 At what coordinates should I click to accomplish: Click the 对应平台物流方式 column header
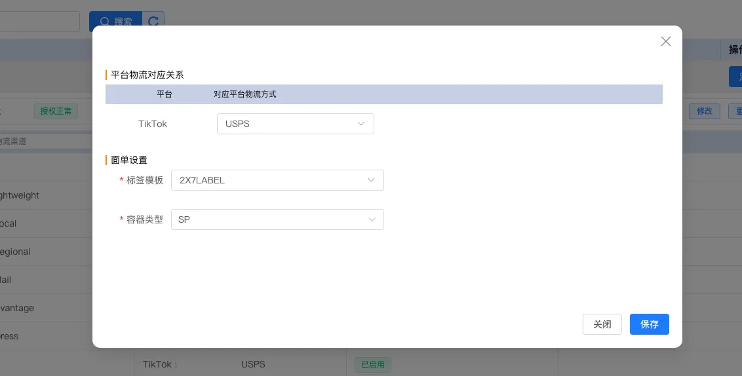click(x=244, y=94)
